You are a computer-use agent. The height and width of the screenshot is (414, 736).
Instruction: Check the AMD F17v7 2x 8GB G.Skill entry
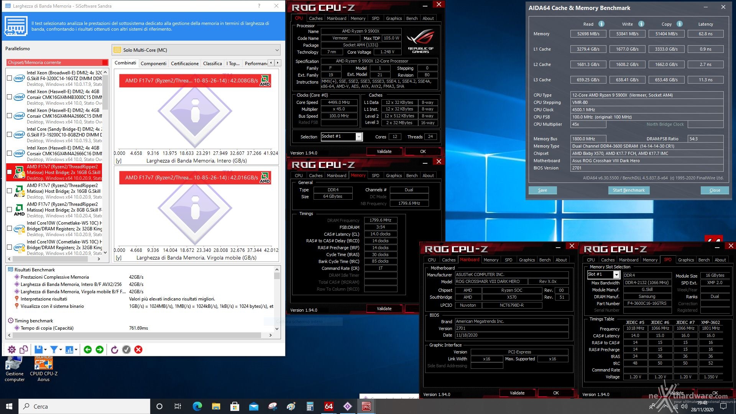pos(10,210)
